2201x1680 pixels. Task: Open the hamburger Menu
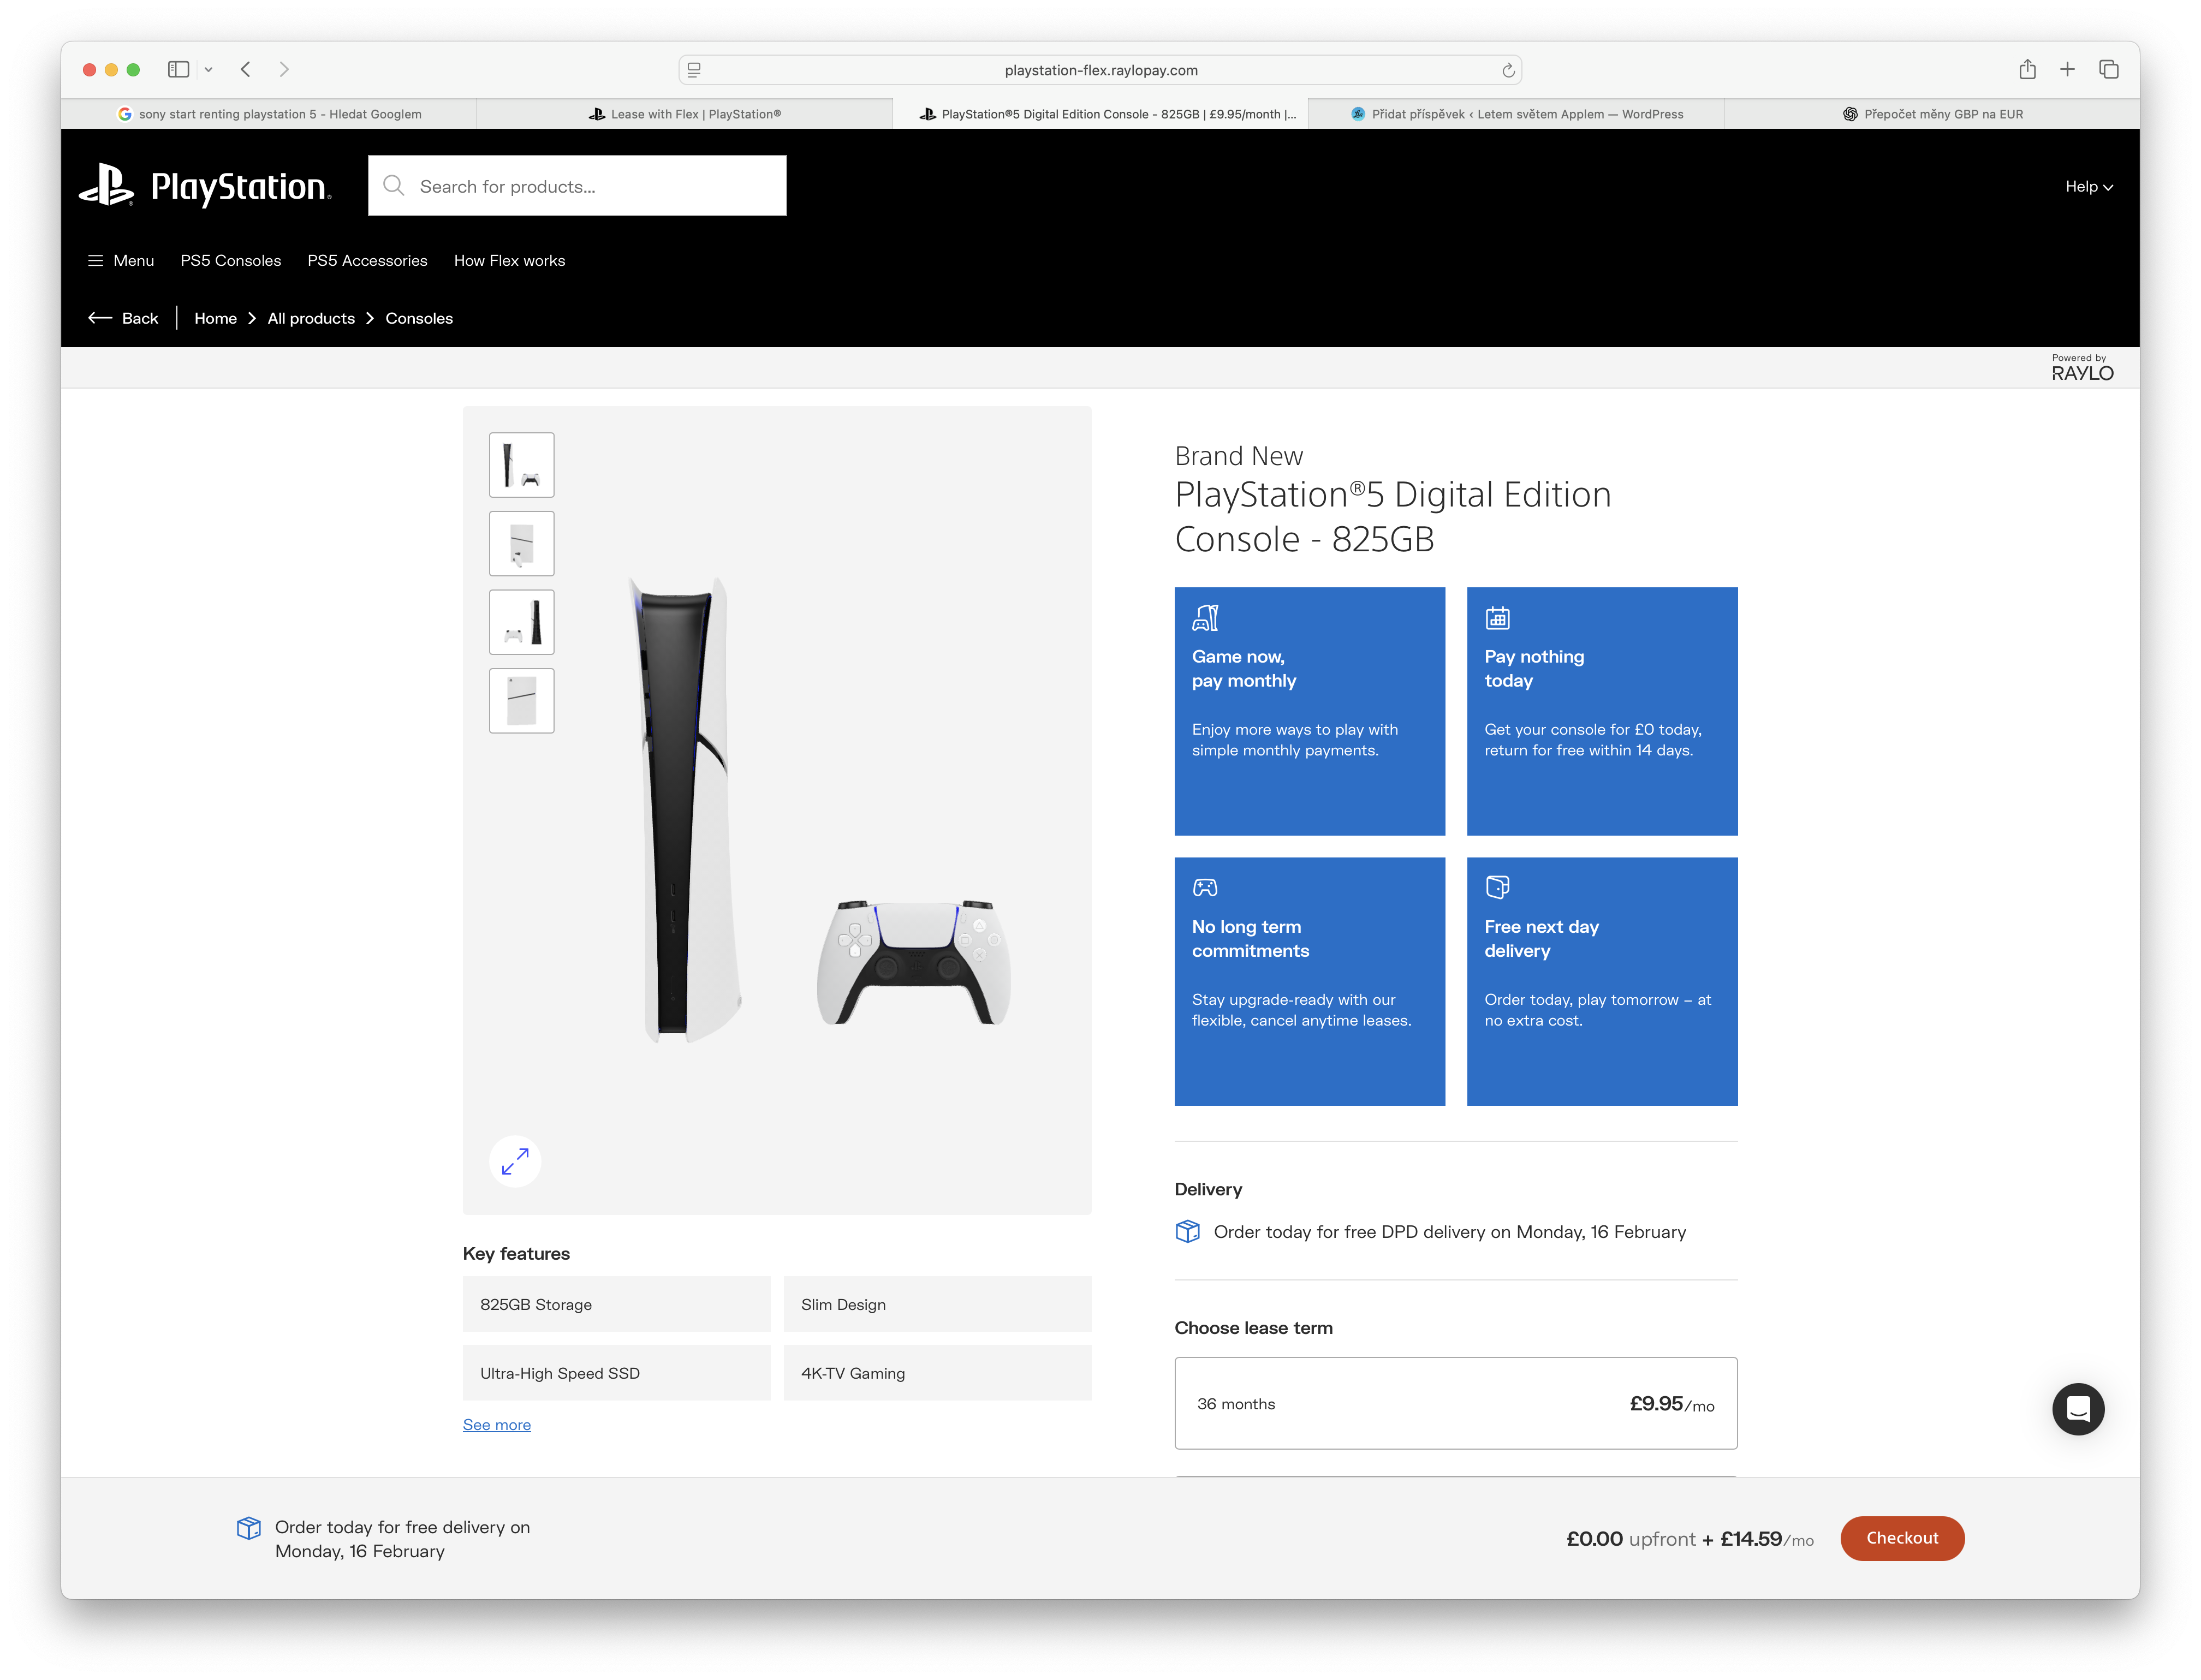click(x=121, y=260)
